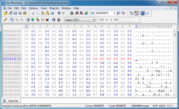This screenshot has width=179, height=109.
Task: Click the first red FF byte in row 00040870
Action: tap(95, 59)
